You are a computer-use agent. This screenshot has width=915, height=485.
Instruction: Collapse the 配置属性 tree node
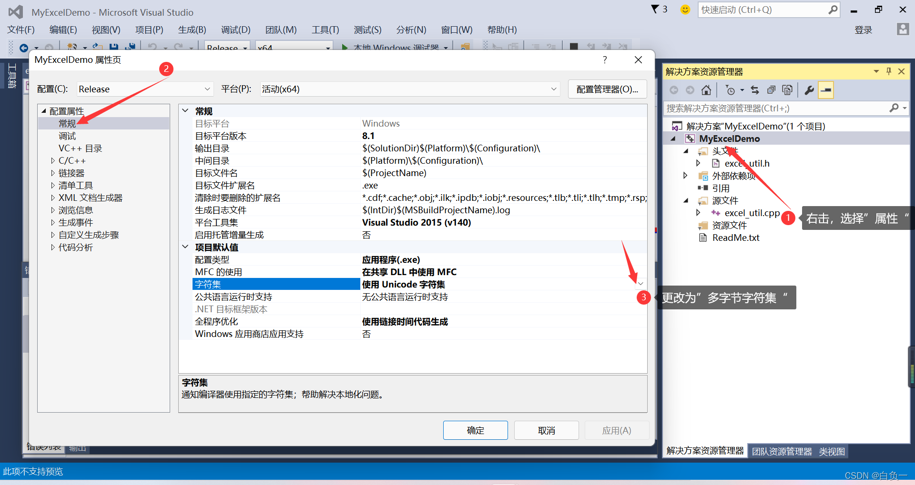[x=44, y=111]
